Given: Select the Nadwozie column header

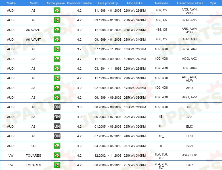Looking at the screenshot, I should click(x=162, y=3).
